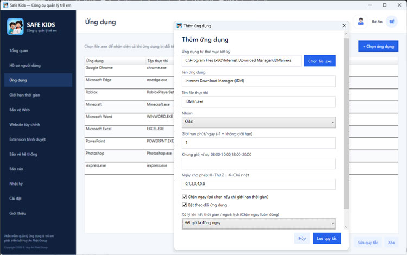This screenshot has width=407, height=255.
Task: Click the Ngày cho phép field
Action: tap(258, 184)
